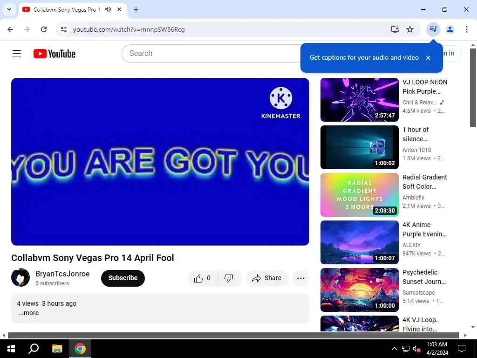
Task: Click the horizontal scrollbar right arrow
Action: coord(465,336)
